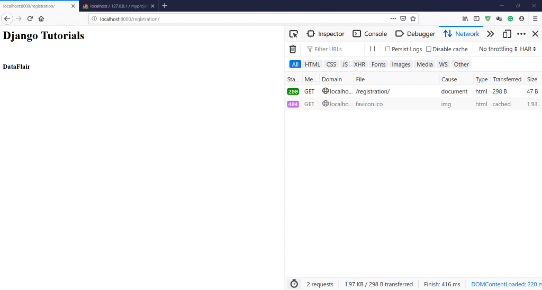Open the Inspector panel
The image size is (542, 290).
coord(326,34)
